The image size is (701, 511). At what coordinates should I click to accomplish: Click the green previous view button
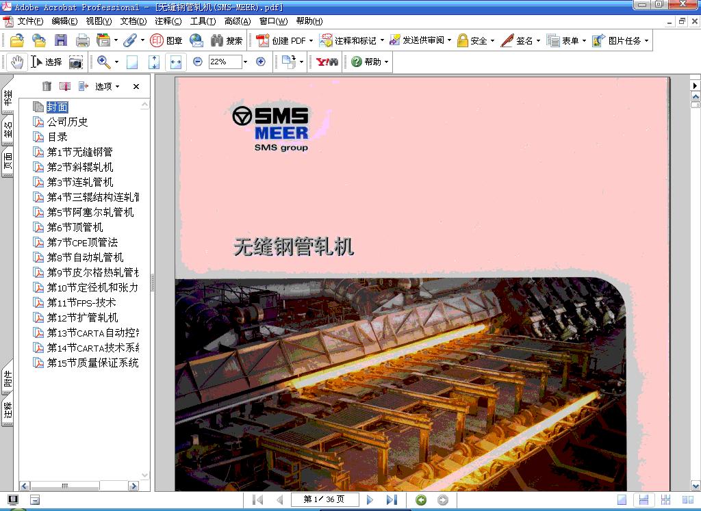tap(421, 500)
